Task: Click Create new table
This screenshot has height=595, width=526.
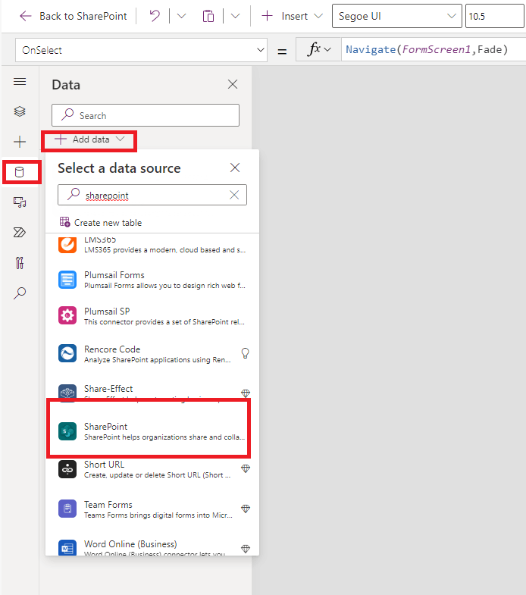Action: pos(101,222)
